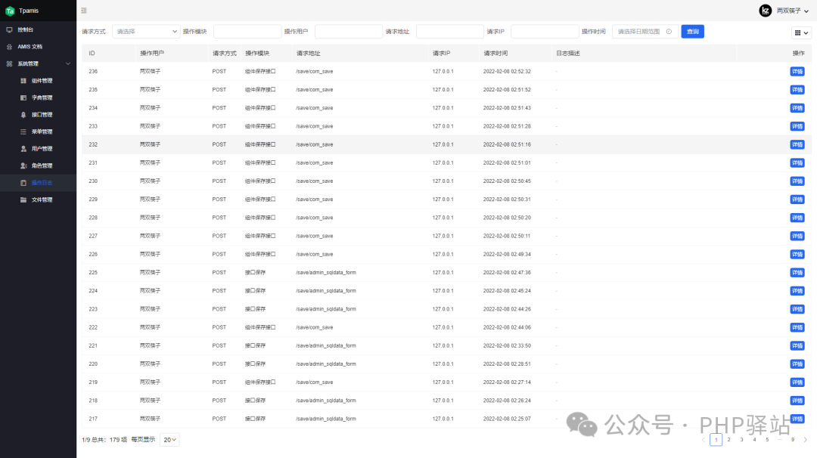Click the Tpamis logo icon

(10, 10)
